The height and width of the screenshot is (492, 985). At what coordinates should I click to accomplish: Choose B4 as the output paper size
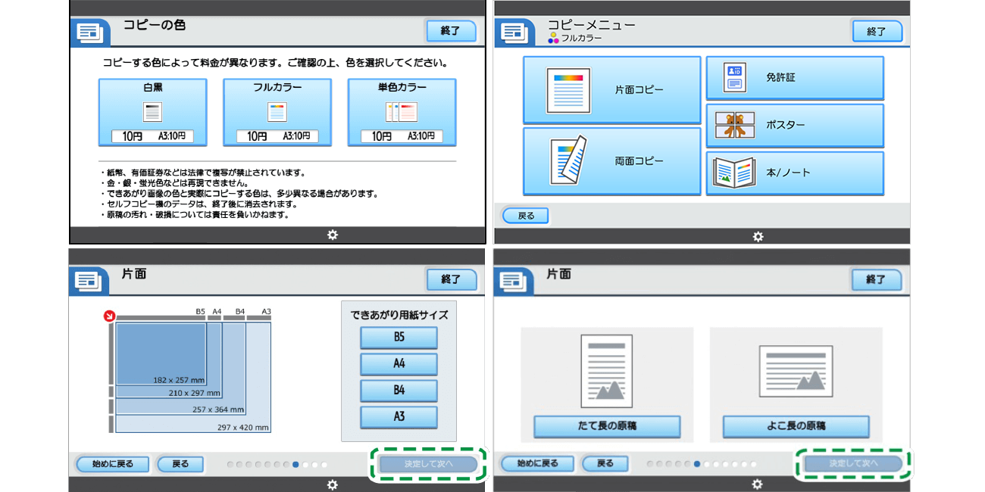[399, 391]
